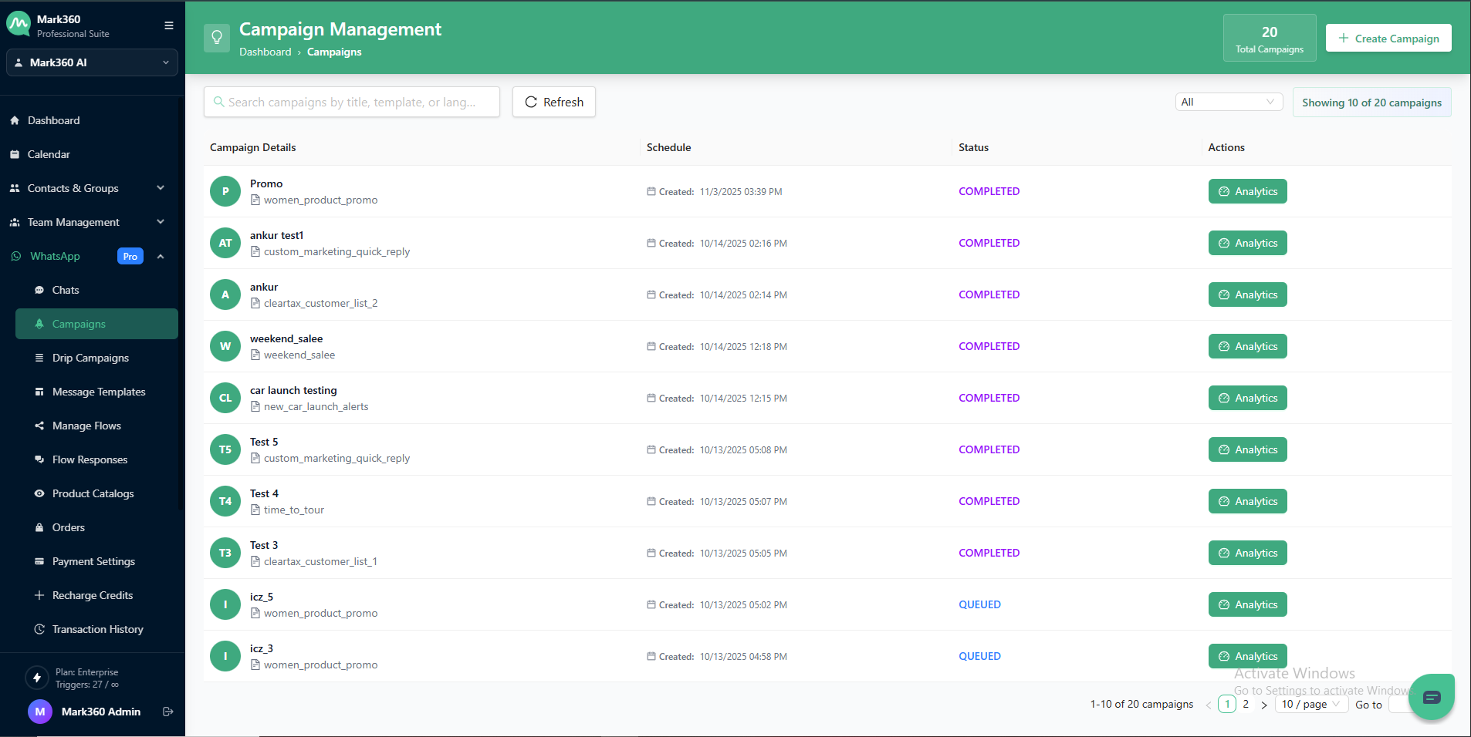Click the lightbulb icon beside Campaign Management
The width and height of the screenshot is (1471, 737).
coord(217,38)
